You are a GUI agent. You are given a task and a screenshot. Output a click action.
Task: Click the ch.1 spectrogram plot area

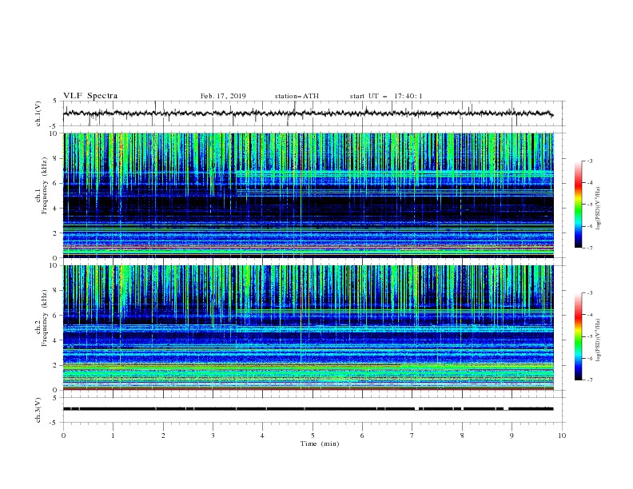coord(308,195)
